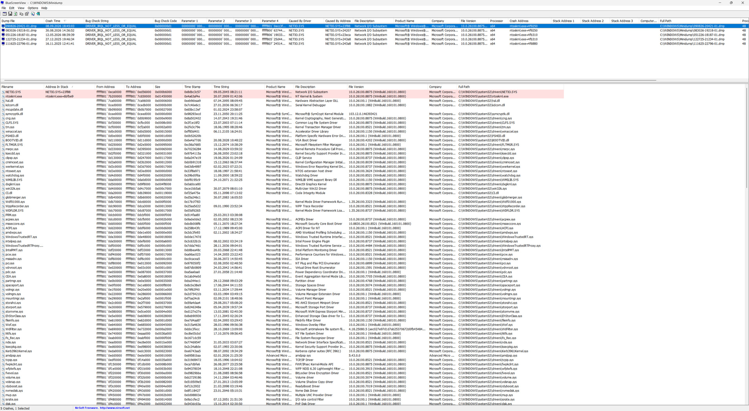Viewport: 749px width, 411px height.
Task: Toggle sort on the Crash Time column header
Action: (53, 21)
